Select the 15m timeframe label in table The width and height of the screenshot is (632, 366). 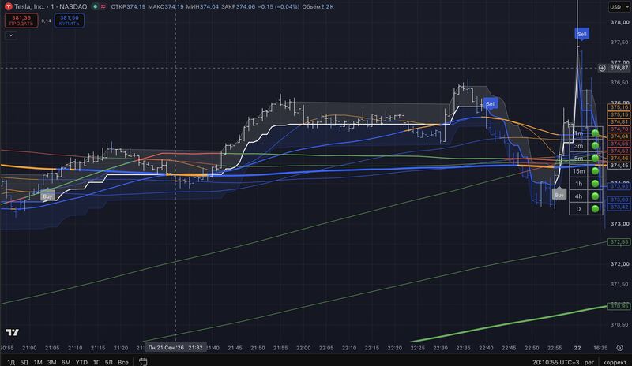point(579,171)
